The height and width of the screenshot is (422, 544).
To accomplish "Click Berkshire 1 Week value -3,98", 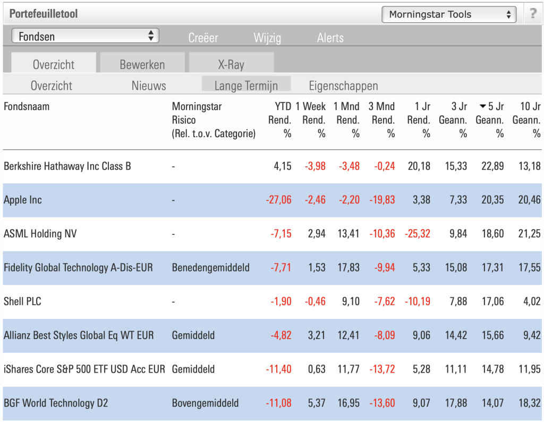I will (x=316, y=166).
